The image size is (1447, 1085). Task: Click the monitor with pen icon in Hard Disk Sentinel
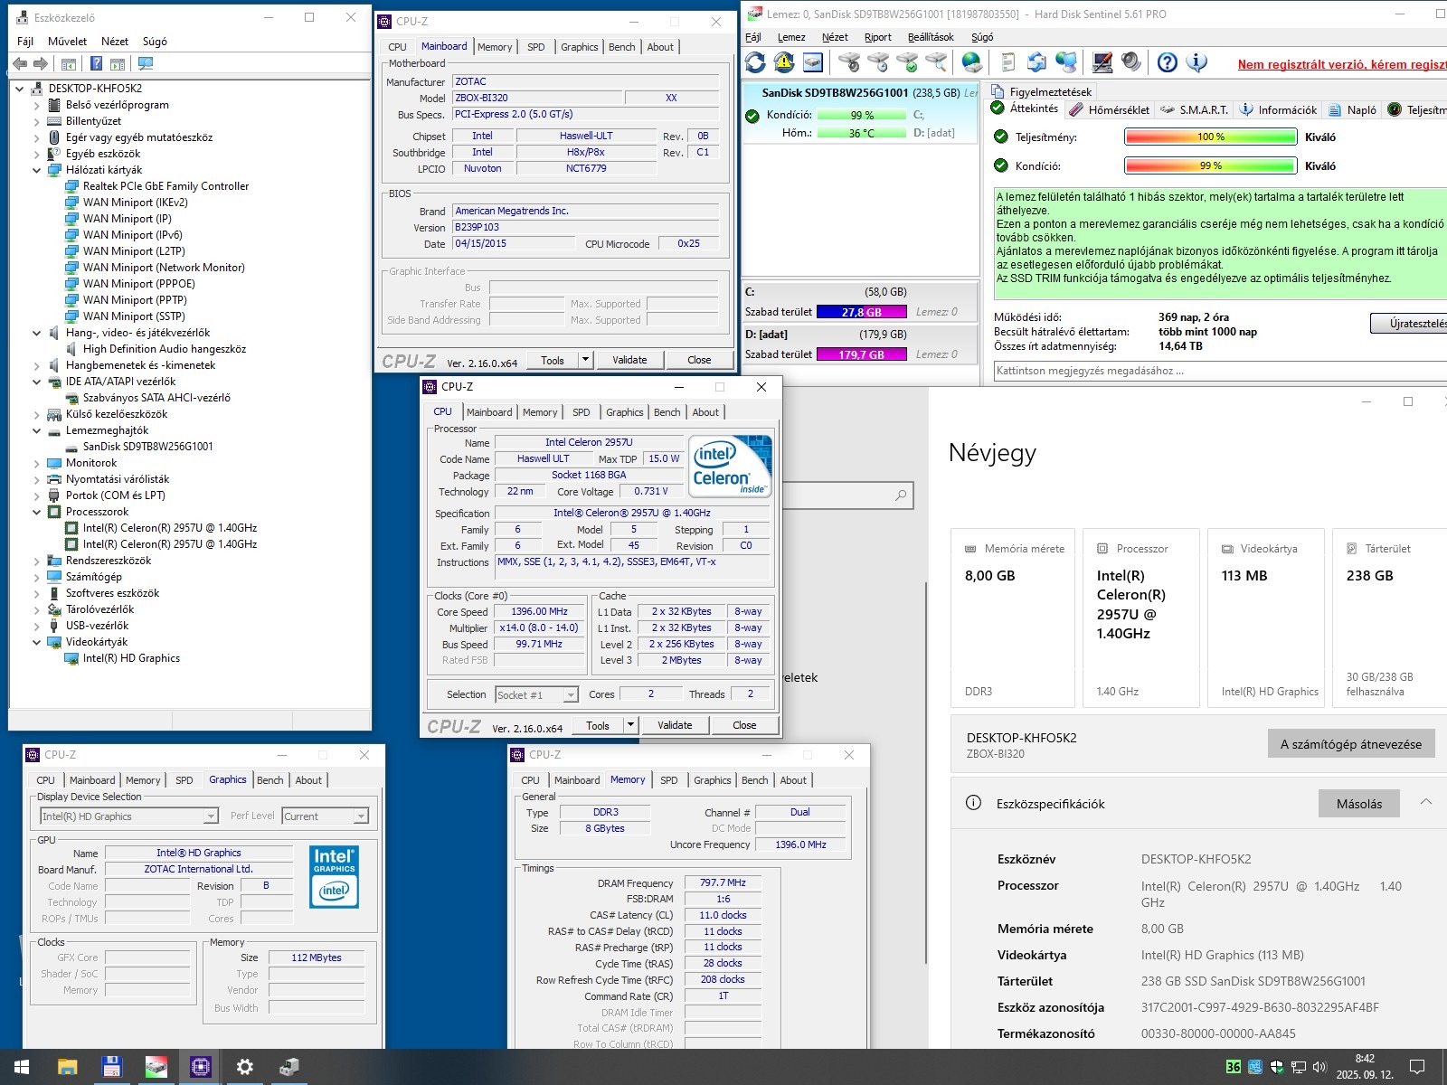click(1102, 62)
